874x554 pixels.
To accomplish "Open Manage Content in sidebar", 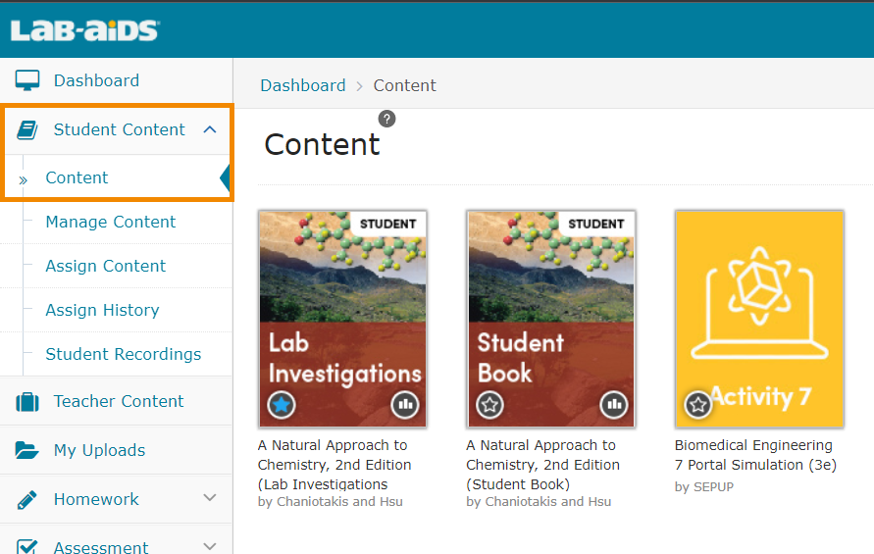I will (x=110, y=222).
